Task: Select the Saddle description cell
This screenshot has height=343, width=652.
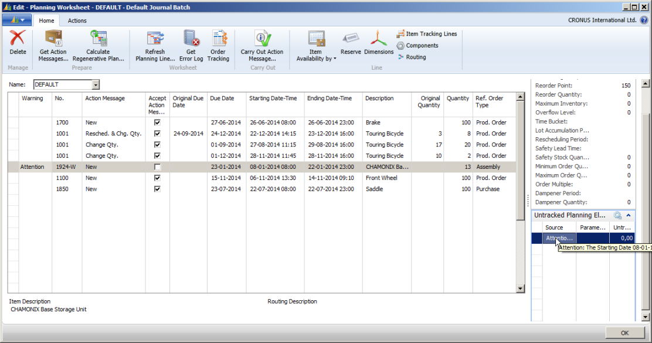Action: pos(375,189)
